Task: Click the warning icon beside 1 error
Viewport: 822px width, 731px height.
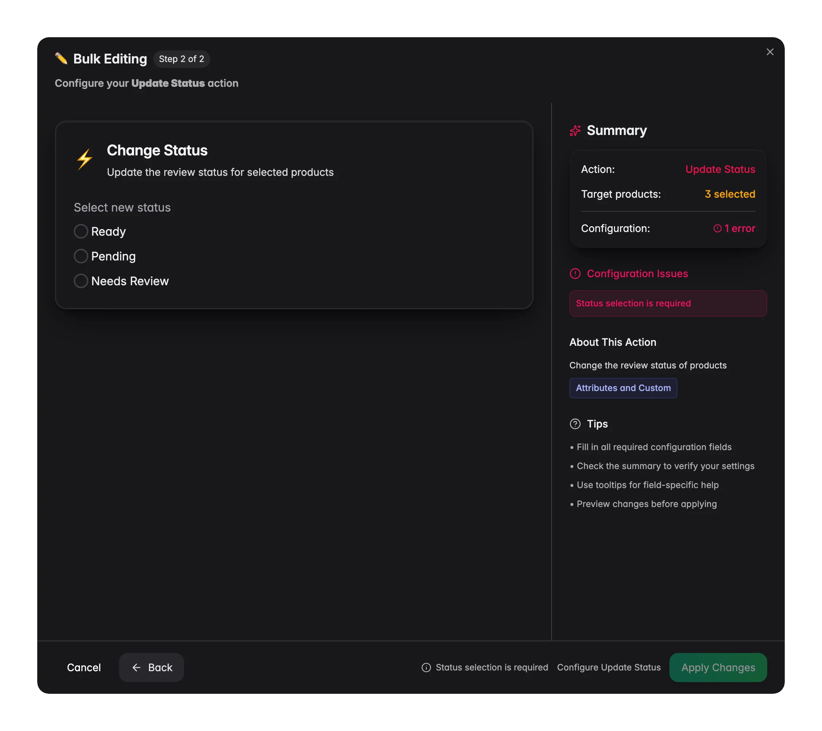Action: [x=718, y=228]
